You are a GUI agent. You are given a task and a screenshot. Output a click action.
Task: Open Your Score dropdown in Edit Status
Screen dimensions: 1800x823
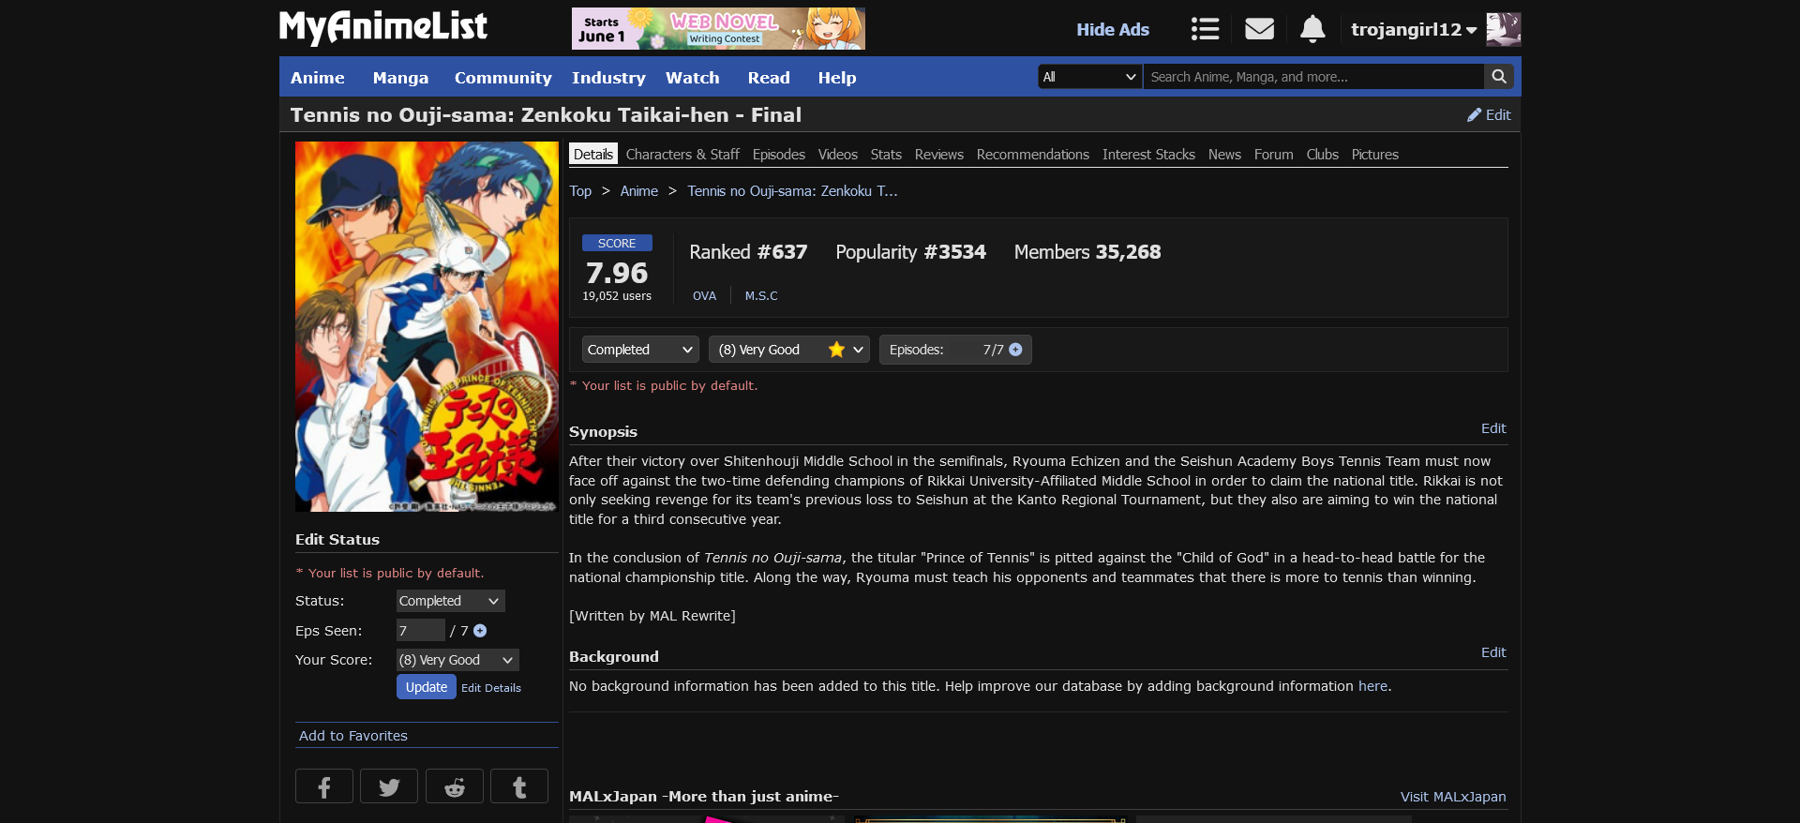[457, 660]
